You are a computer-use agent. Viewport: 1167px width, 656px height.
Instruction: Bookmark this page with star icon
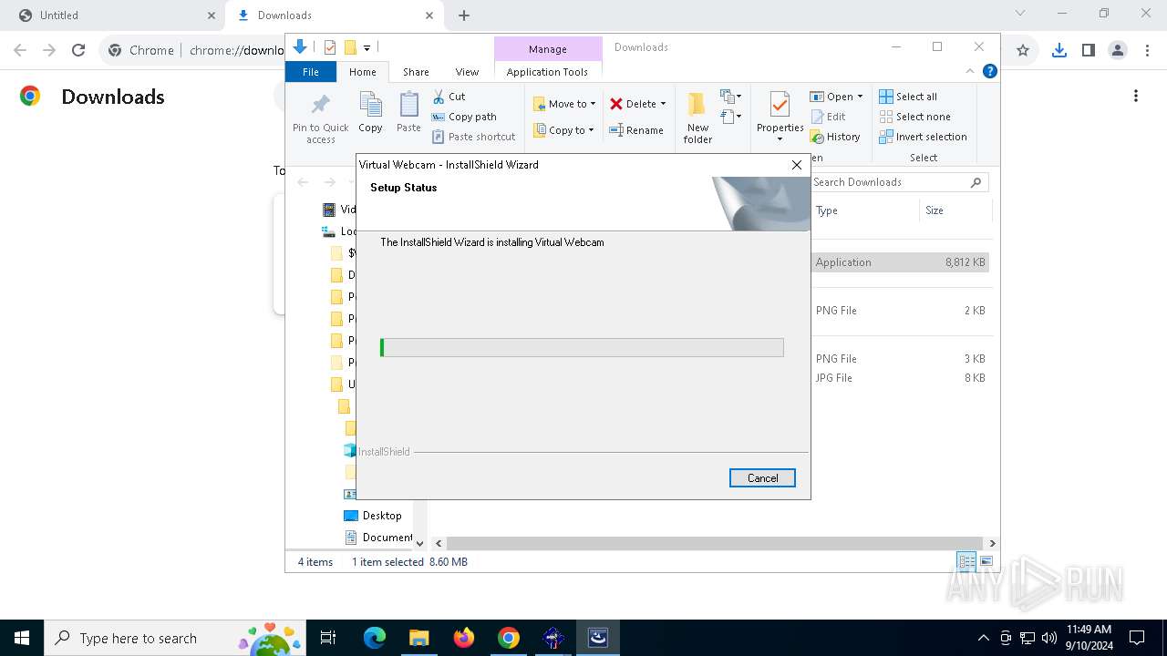1023,50
